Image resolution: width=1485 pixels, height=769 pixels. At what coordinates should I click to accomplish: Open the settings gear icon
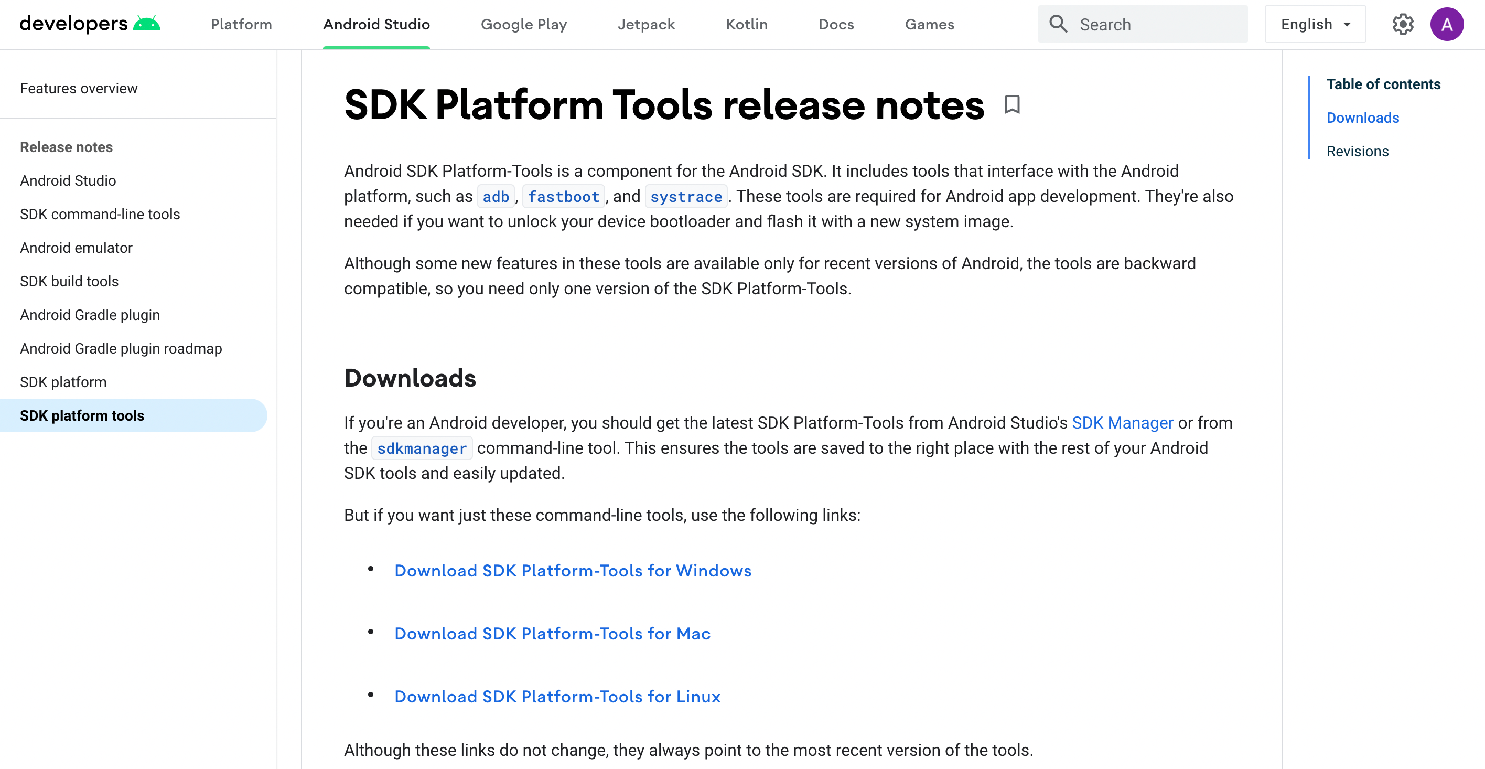click(1403, 24)
